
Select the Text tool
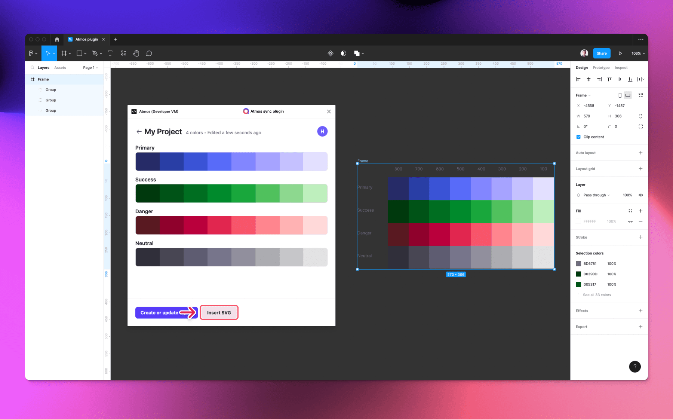click(110, 53)
